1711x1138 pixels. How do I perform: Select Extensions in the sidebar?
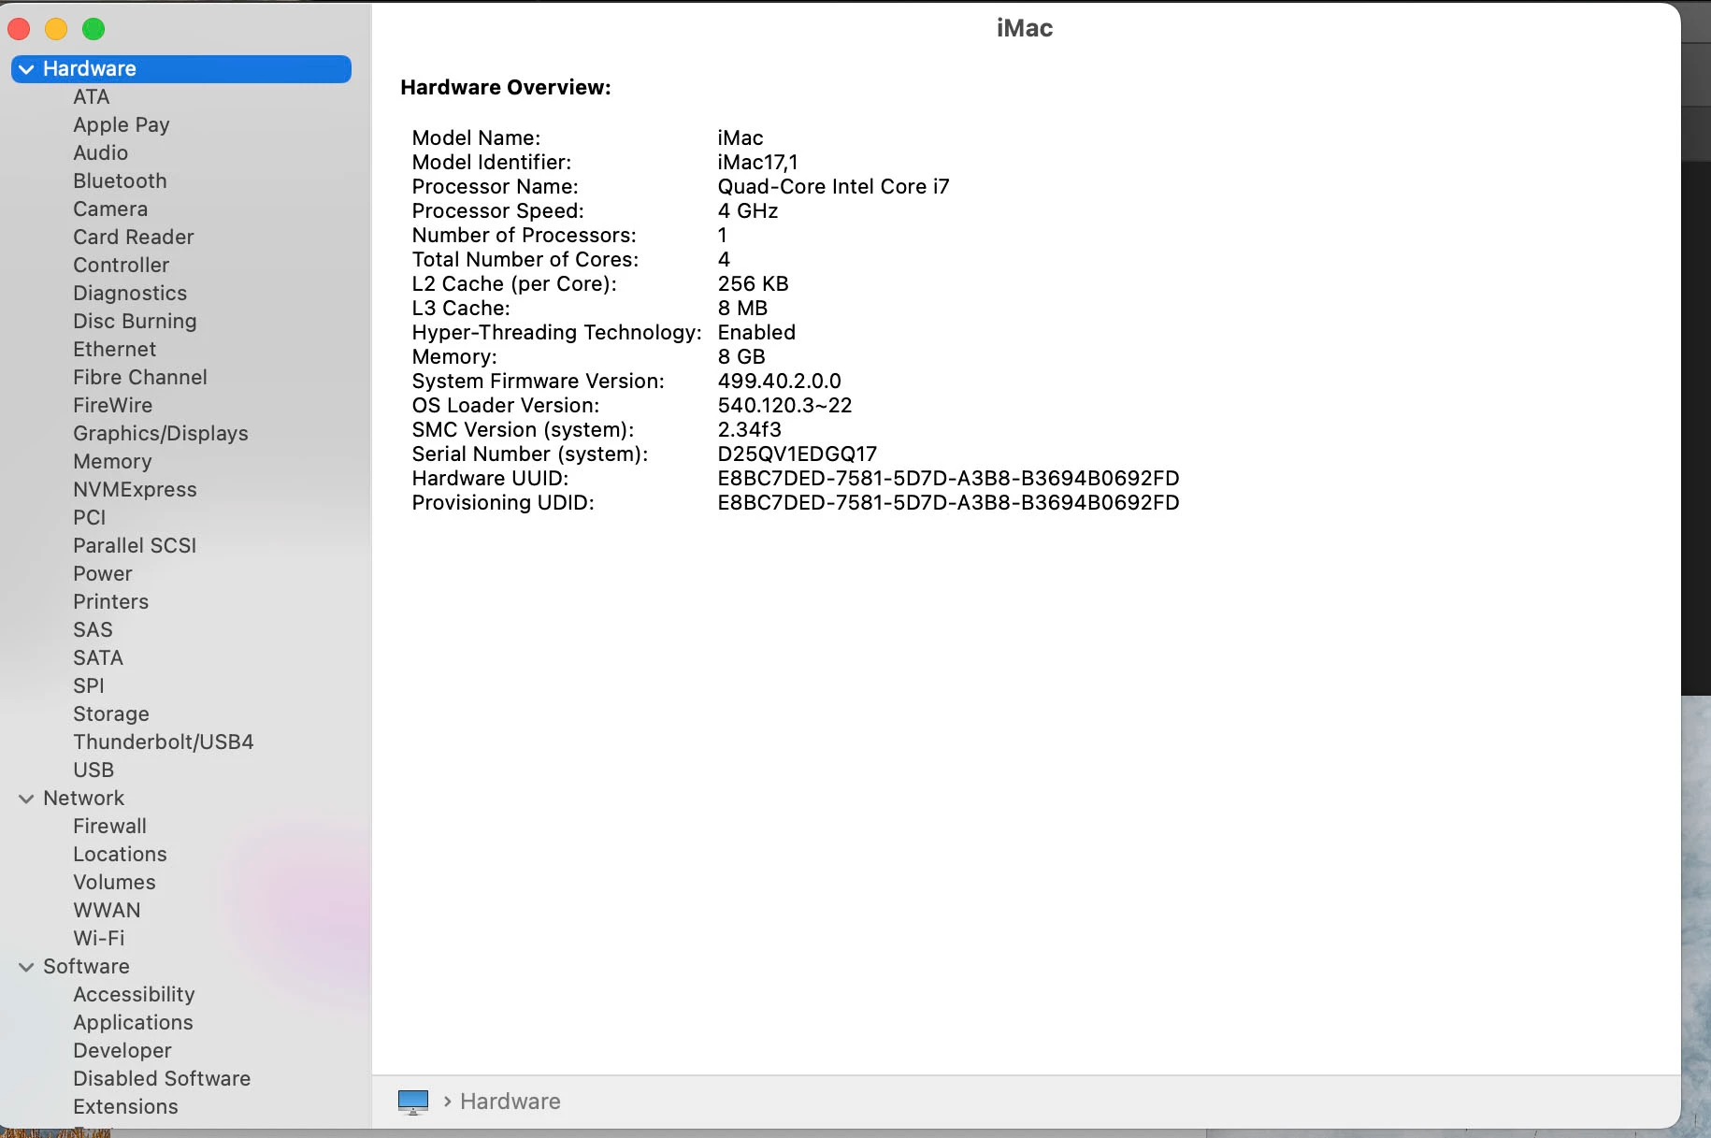tap(126, 1107)
